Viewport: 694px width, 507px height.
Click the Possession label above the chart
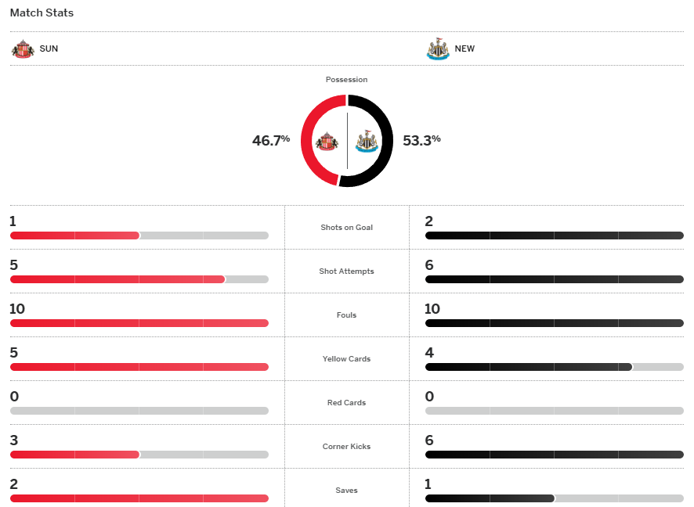(346, 80)
